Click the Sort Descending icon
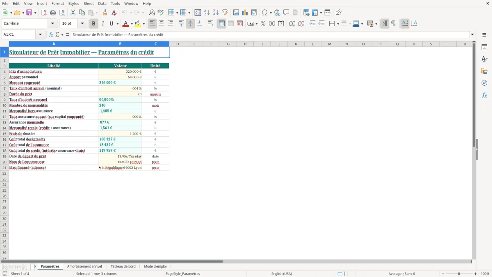The width and height of the screenshot is (492, 277). tap(216, 13)
